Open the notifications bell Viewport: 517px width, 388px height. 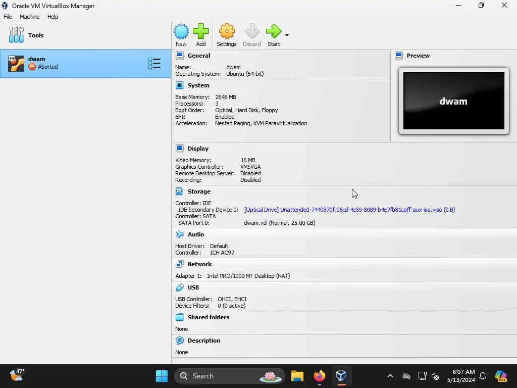[483, 376]
